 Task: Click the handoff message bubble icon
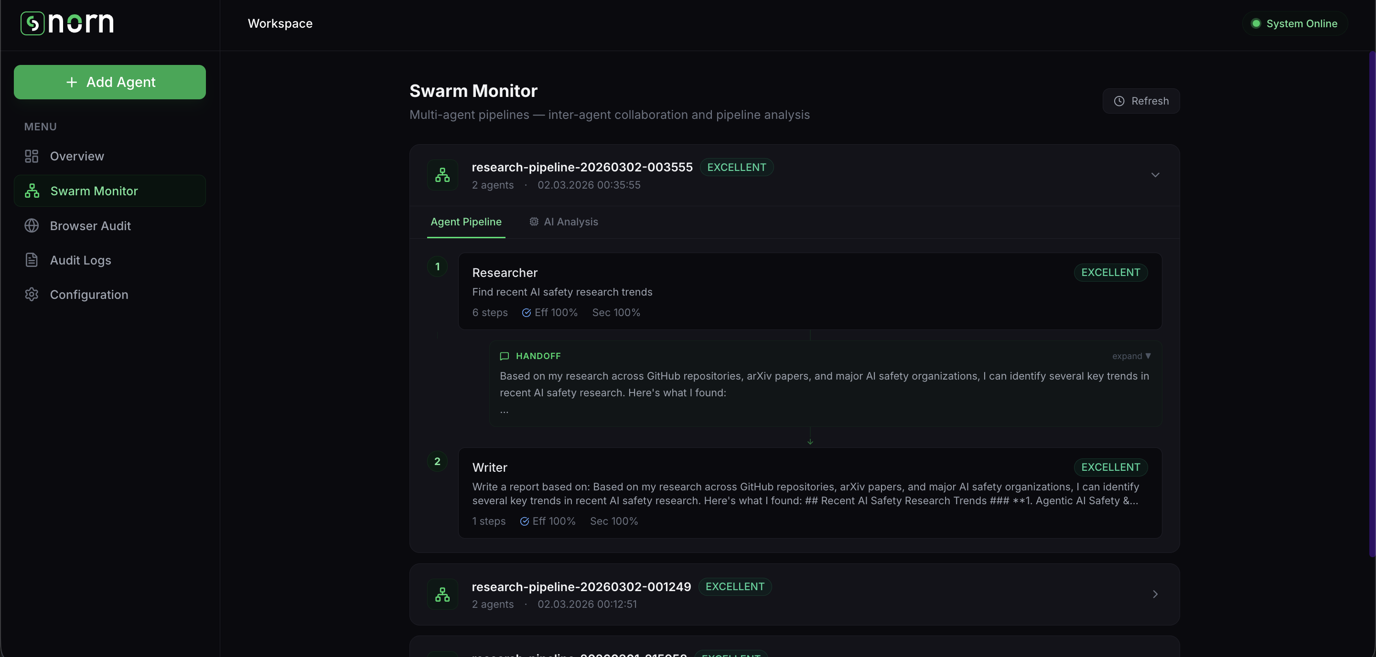click(x=504, y=356)
